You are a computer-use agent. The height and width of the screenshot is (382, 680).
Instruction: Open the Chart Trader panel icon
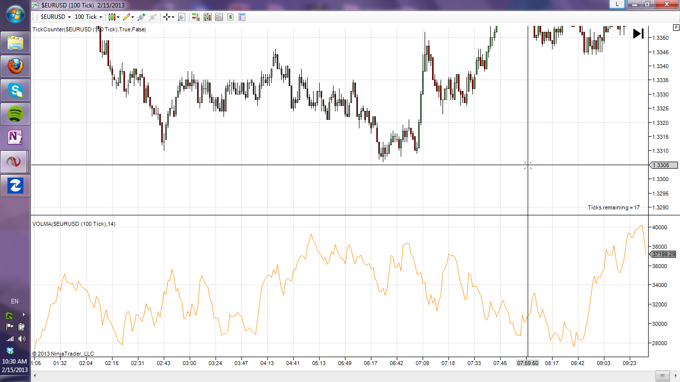(x=195, y=17)
